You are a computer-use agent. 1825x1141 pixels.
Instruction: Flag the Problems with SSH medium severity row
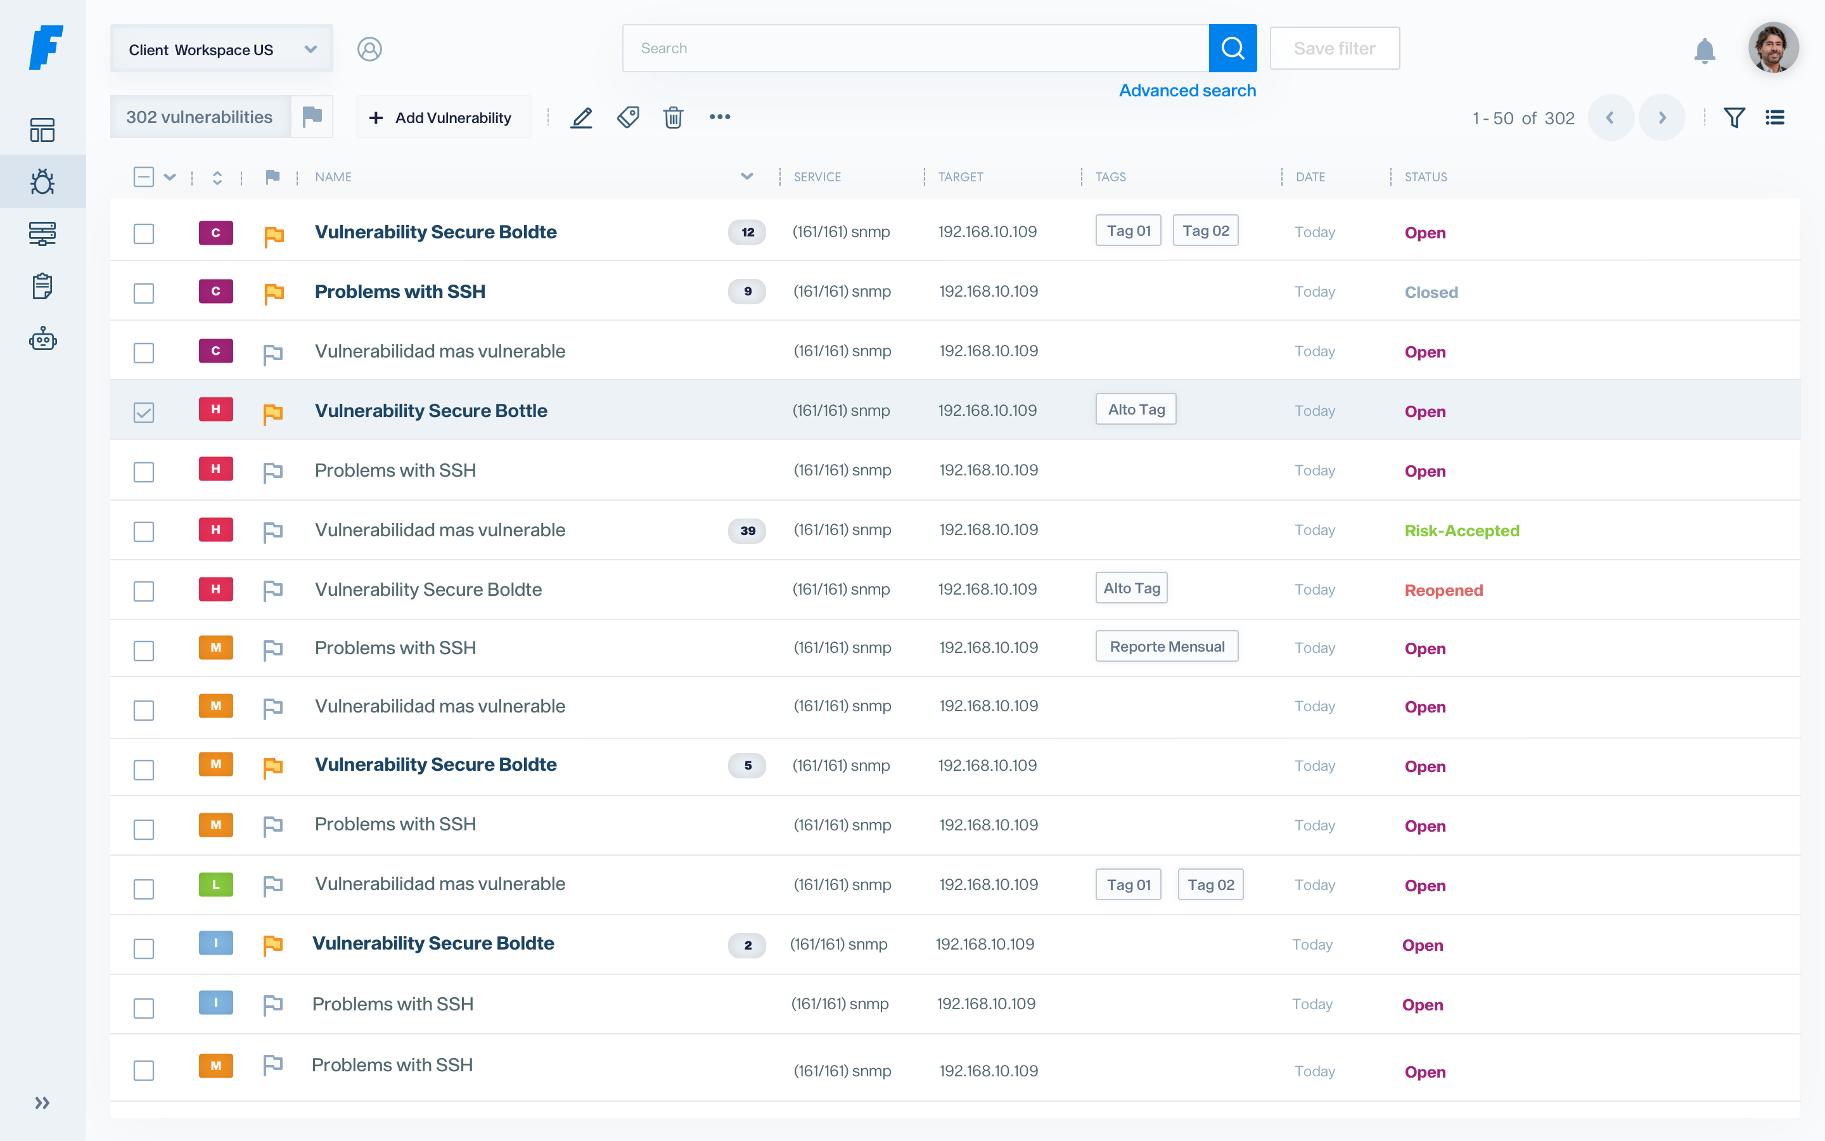pos(273,647)
